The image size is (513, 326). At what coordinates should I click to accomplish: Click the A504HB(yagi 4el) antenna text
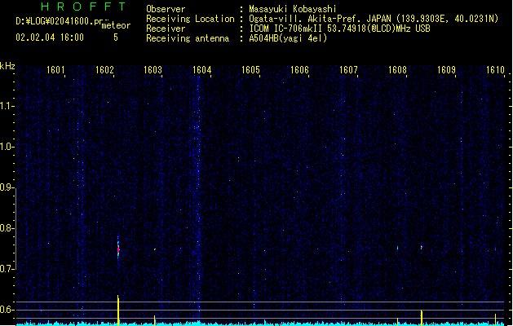(x=288, y=38)
